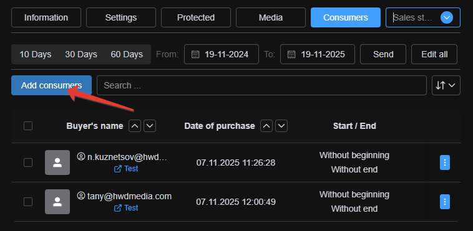Click the Buyer's name column header
The height and width of the screenshot is (231, 473).
point(95,126)
